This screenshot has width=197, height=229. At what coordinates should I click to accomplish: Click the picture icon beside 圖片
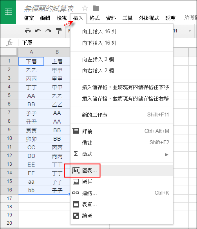tap(76, 182)
